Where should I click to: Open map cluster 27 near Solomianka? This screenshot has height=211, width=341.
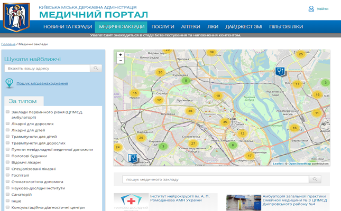(193, 143)
